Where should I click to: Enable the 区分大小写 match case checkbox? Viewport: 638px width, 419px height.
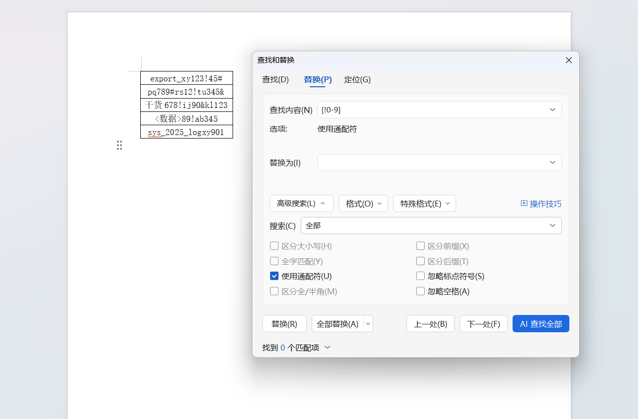[274, 245]
